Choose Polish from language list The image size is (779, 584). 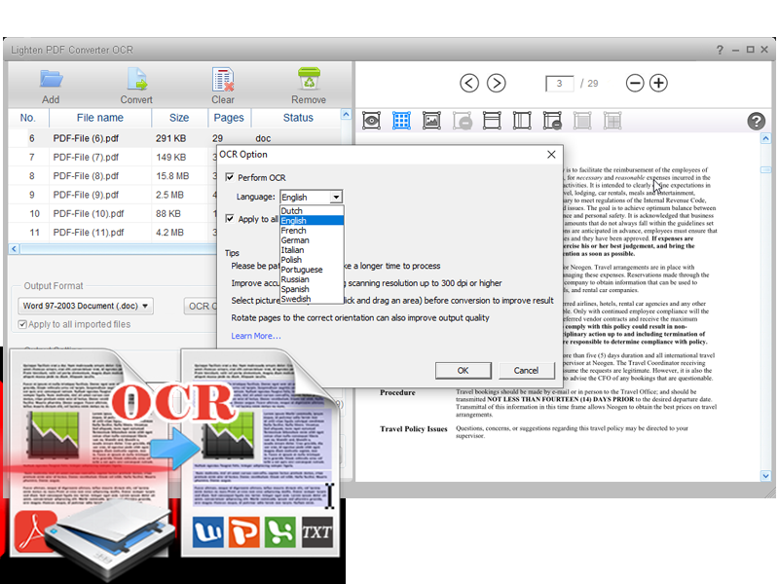coord(312,260)
